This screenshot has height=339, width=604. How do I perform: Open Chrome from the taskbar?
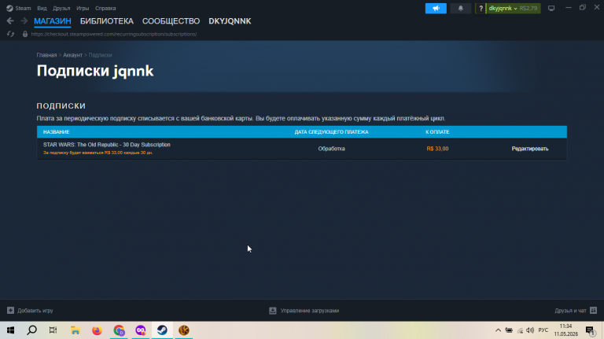119,330
